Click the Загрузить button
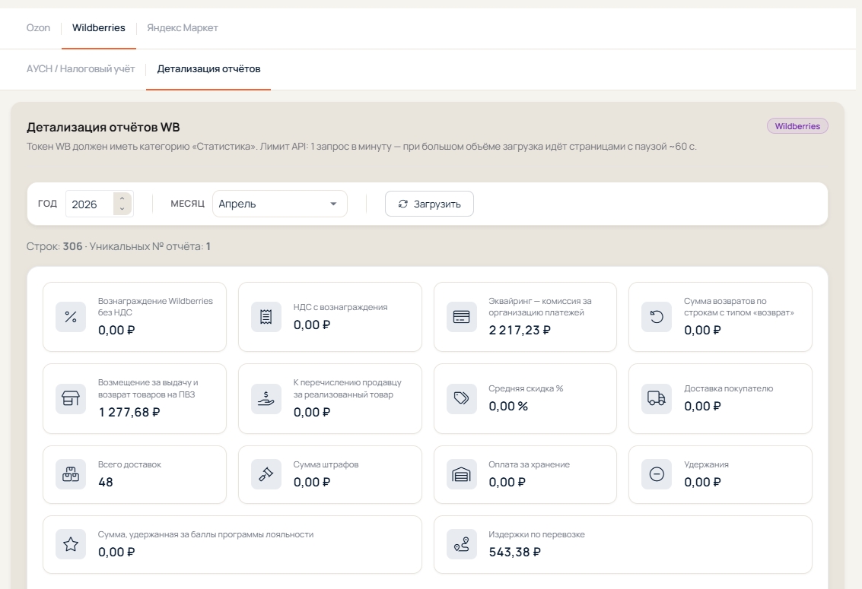 click(429, 204)
